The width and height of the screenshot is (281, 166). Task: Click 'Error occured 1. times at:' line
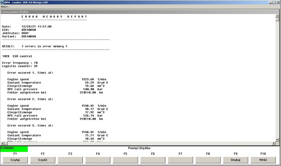coord(30,73)
